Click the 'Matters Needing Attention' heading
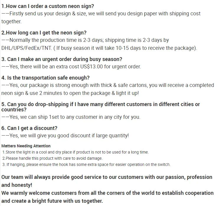 (x=26, y=146)
